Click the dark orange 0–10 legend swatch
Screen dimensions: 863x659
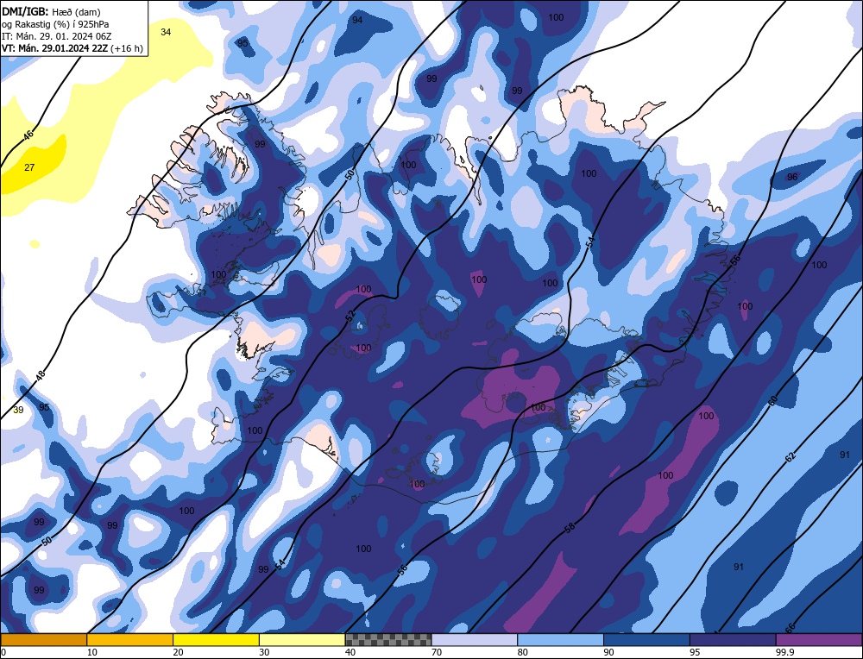pos(43,639)
